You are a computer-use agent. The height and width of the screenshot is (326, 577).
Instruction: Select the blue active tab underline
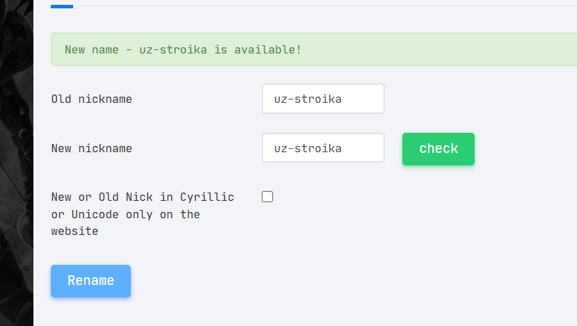coord(62,6)
